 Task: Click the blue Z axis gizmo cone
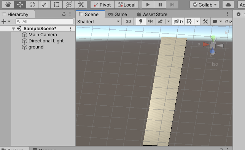(x=212, y=51)
